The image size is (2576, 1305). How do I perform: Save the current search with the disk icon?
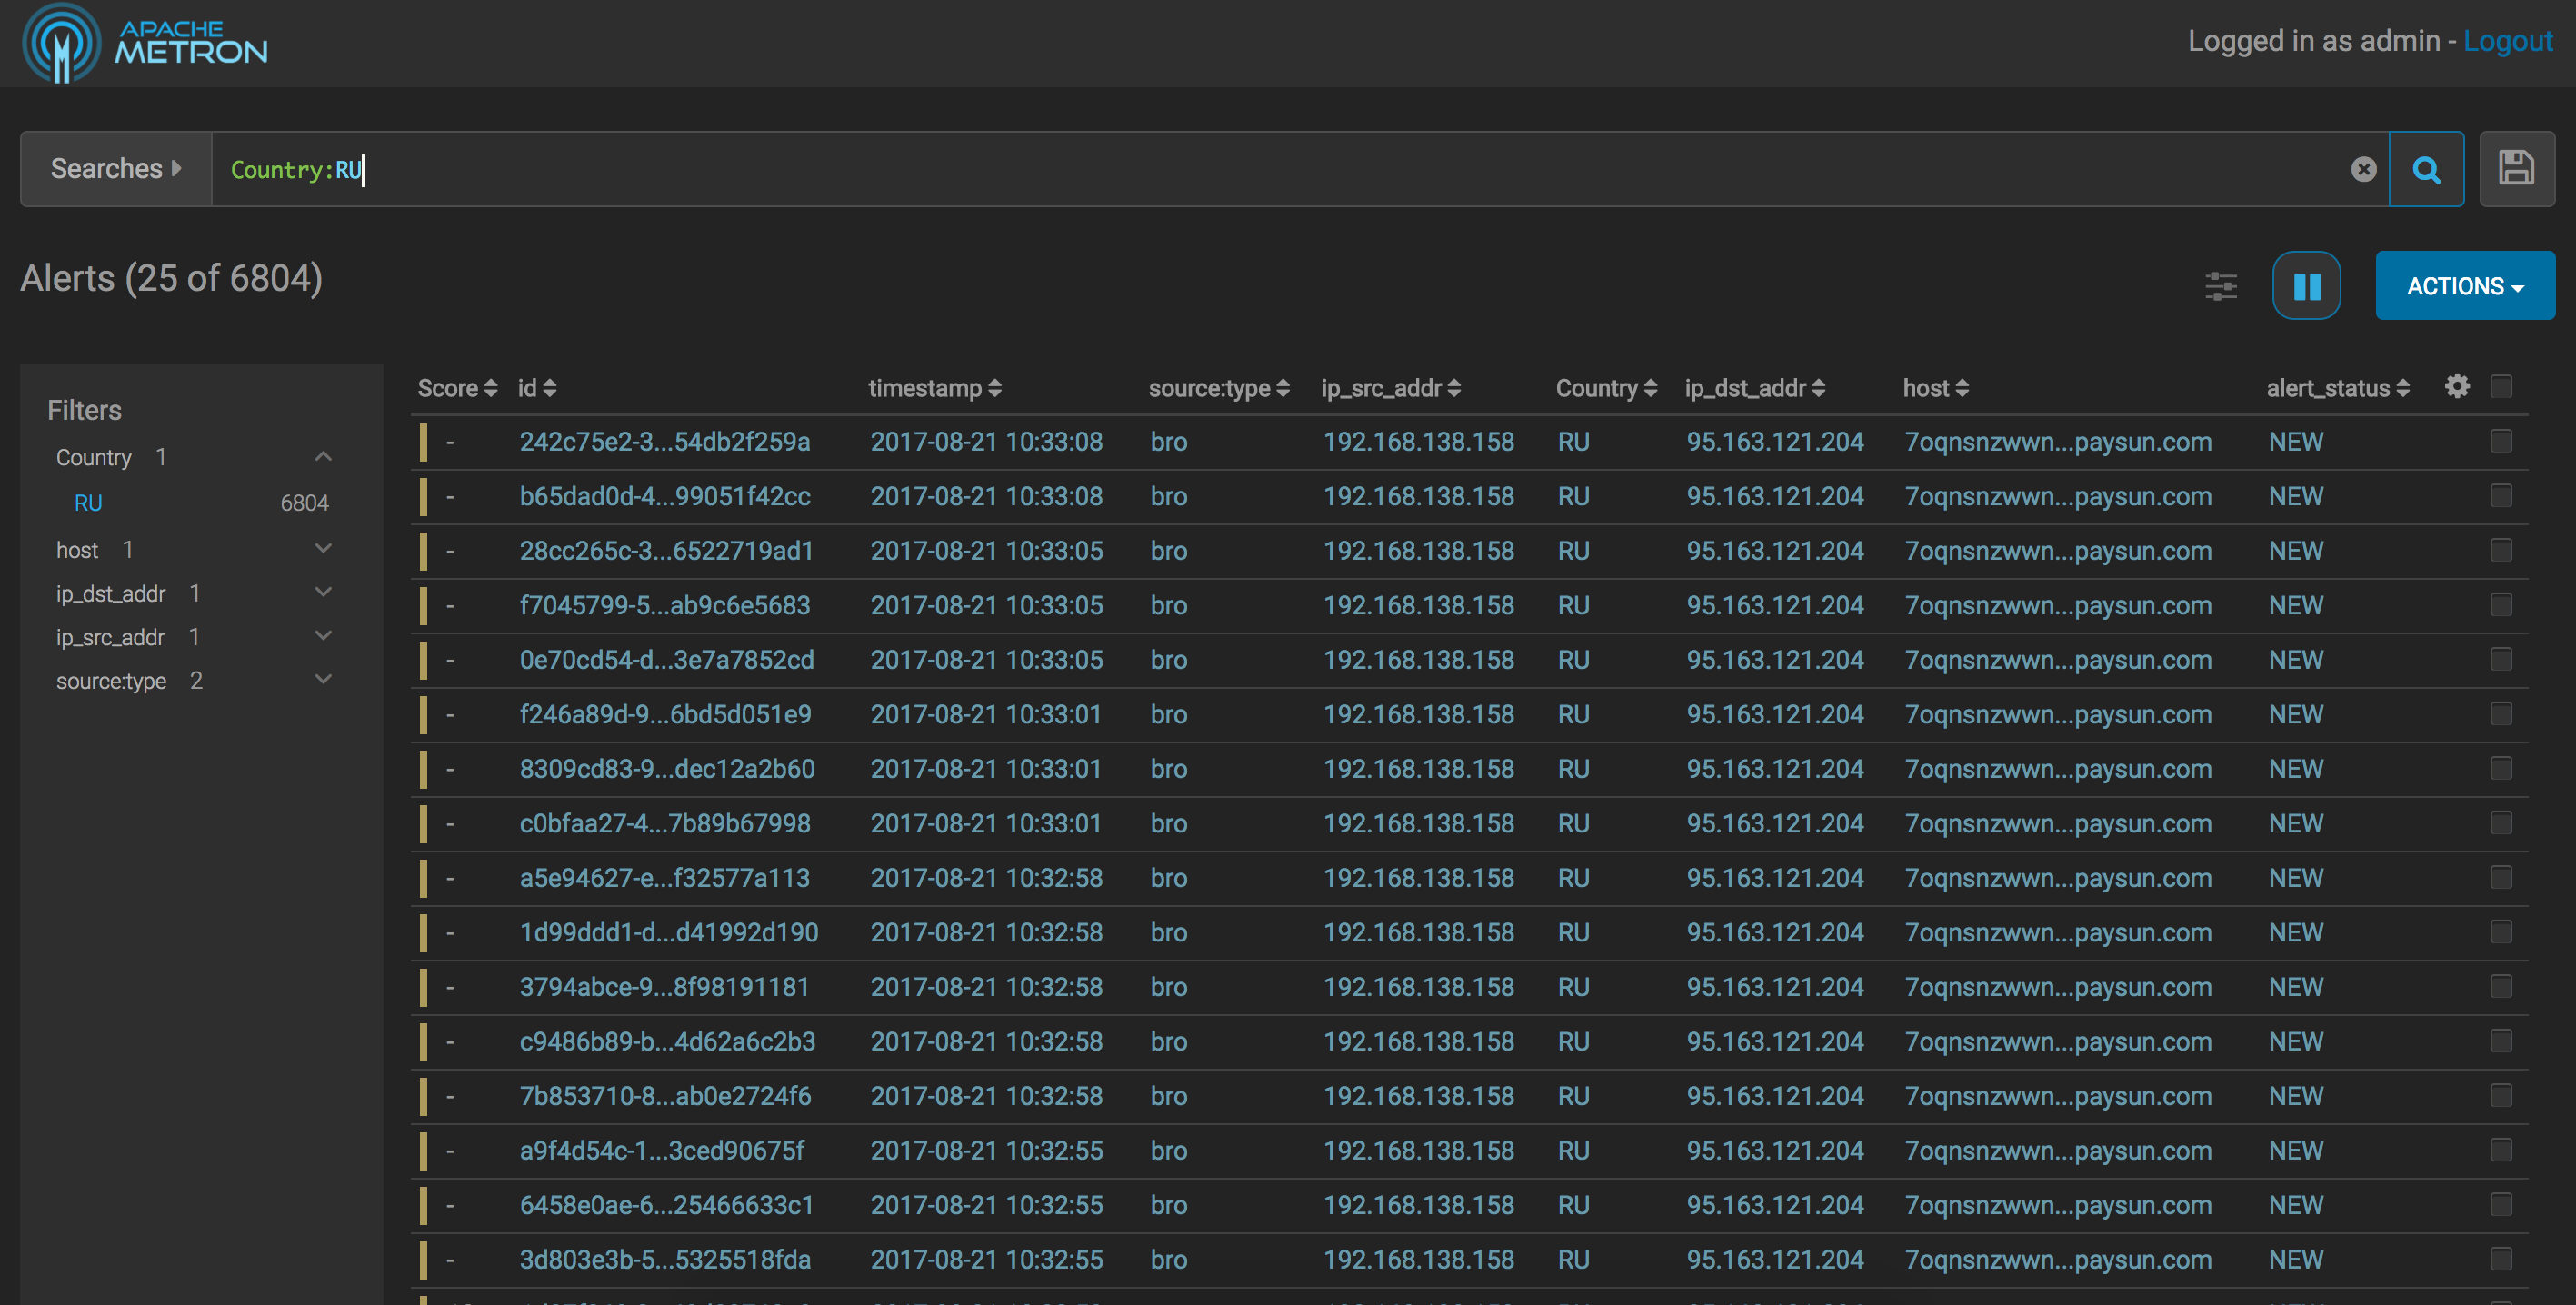(2516, 169)
